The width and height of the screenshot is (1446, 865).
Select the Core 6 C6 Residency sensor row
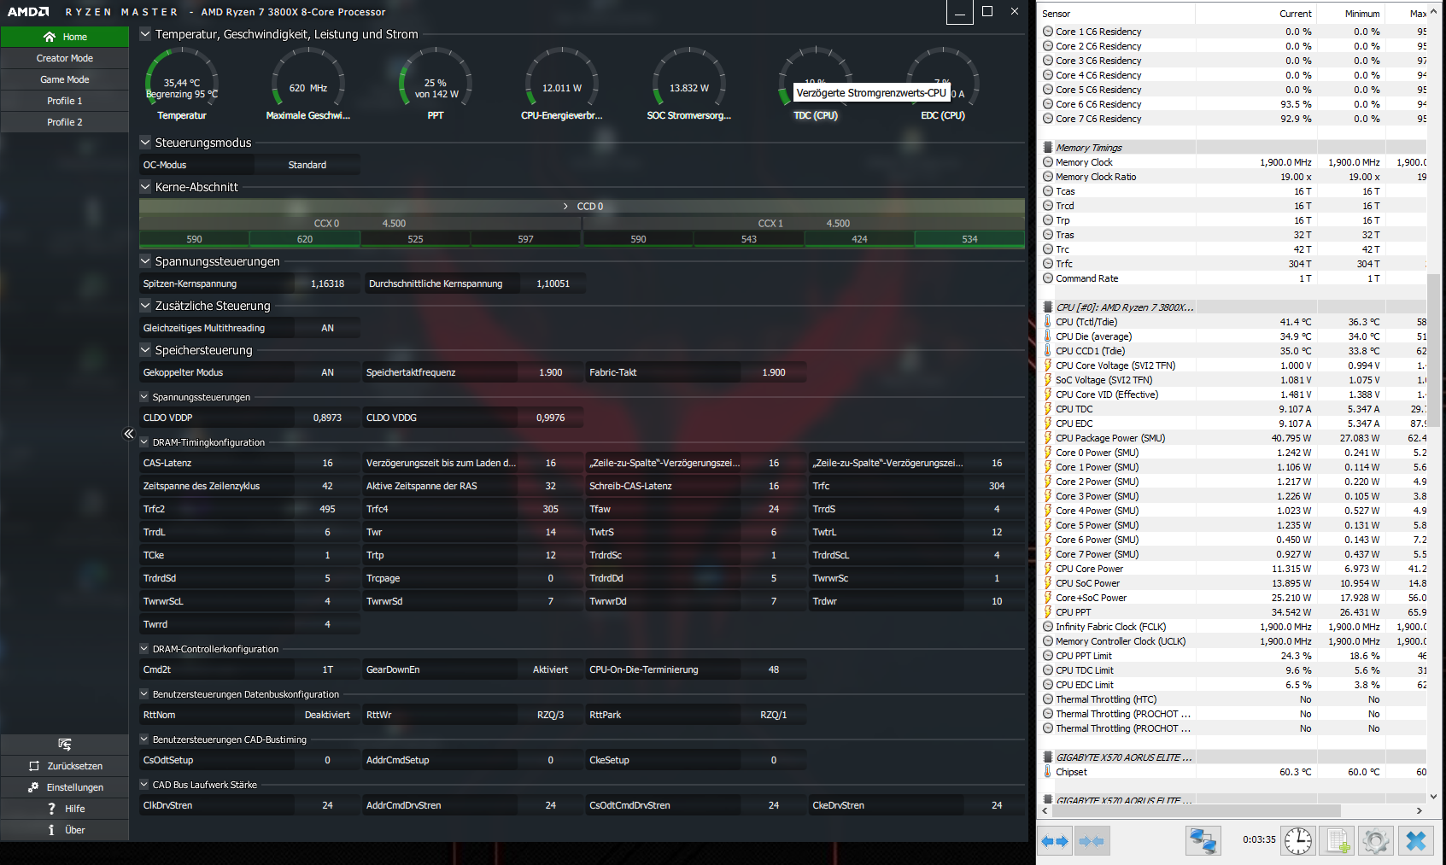pyautogui.click(x=1233, y=104)
